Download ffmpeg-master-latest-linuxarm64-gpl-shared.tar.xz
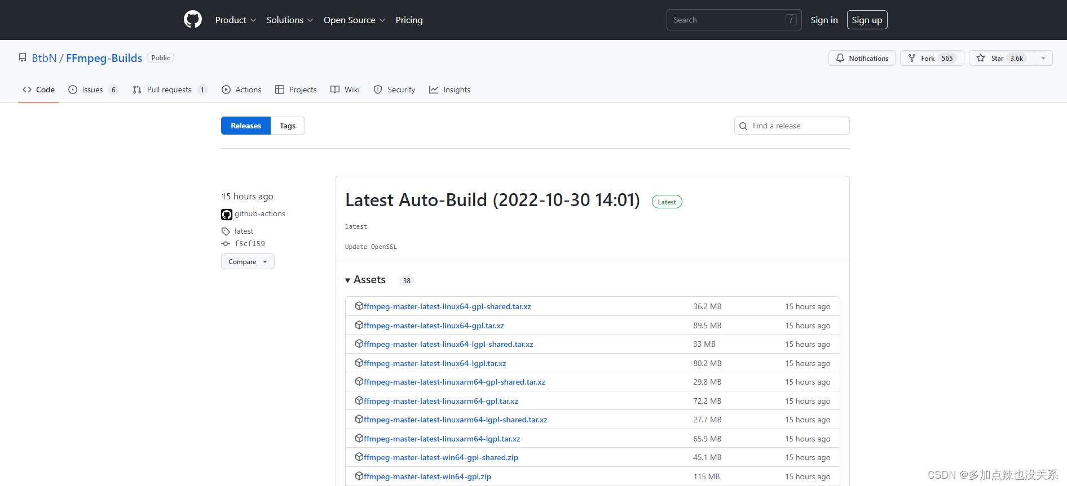Screen dimensions: 1067x486 (455, 382)
